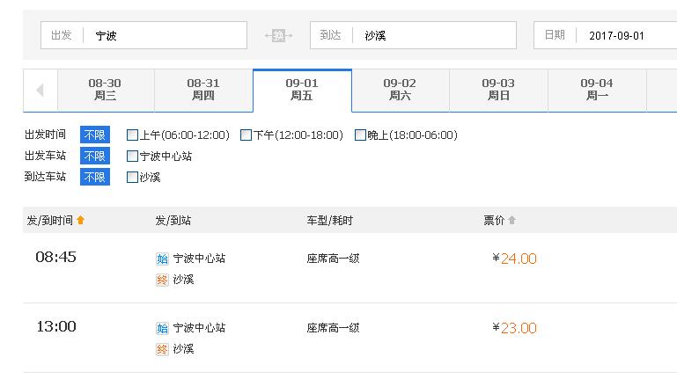The height and width of the screenshot is (379, 677).
Task: Click the 不限 button for departure time
Action: (95, 135)
